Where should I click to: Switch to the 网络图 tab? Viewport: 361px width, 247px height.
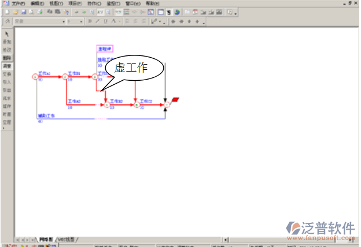pos(46,239)
